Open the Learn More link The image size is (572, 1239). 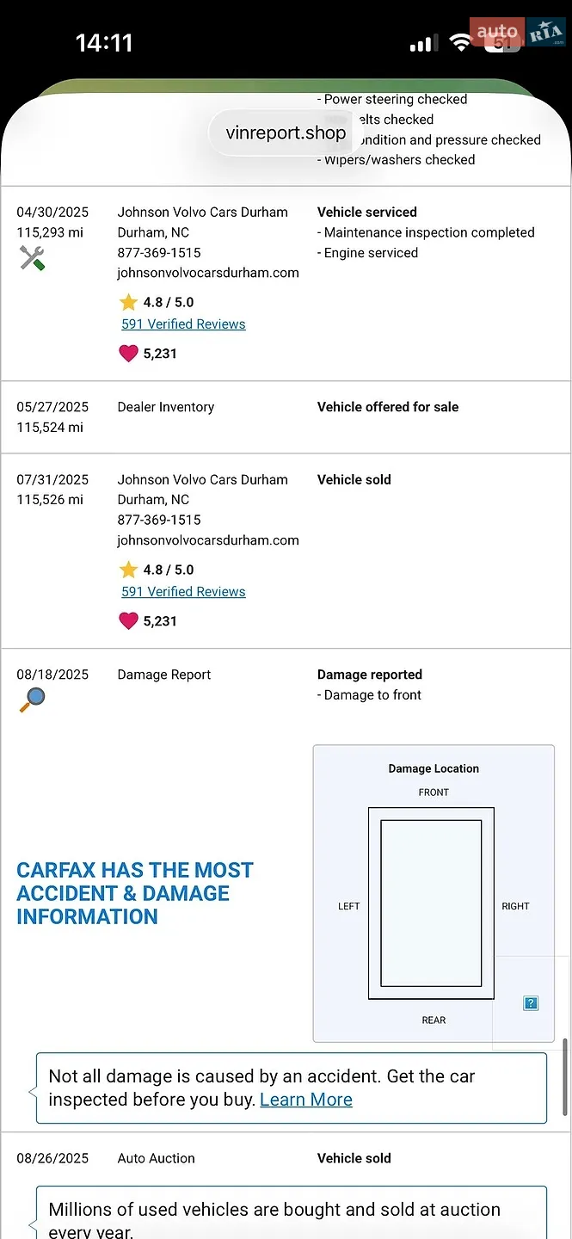tap(306, 1100)
